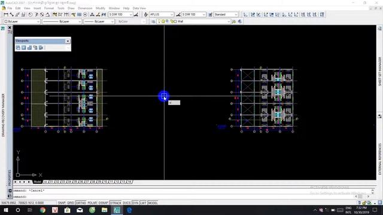Open the Dimension menu

point(85,8)
